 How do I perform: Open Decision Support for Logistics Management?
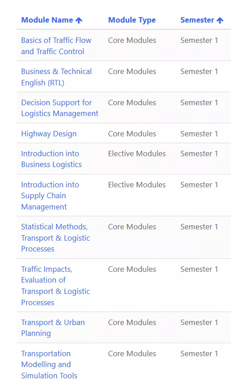pos(60,108)
